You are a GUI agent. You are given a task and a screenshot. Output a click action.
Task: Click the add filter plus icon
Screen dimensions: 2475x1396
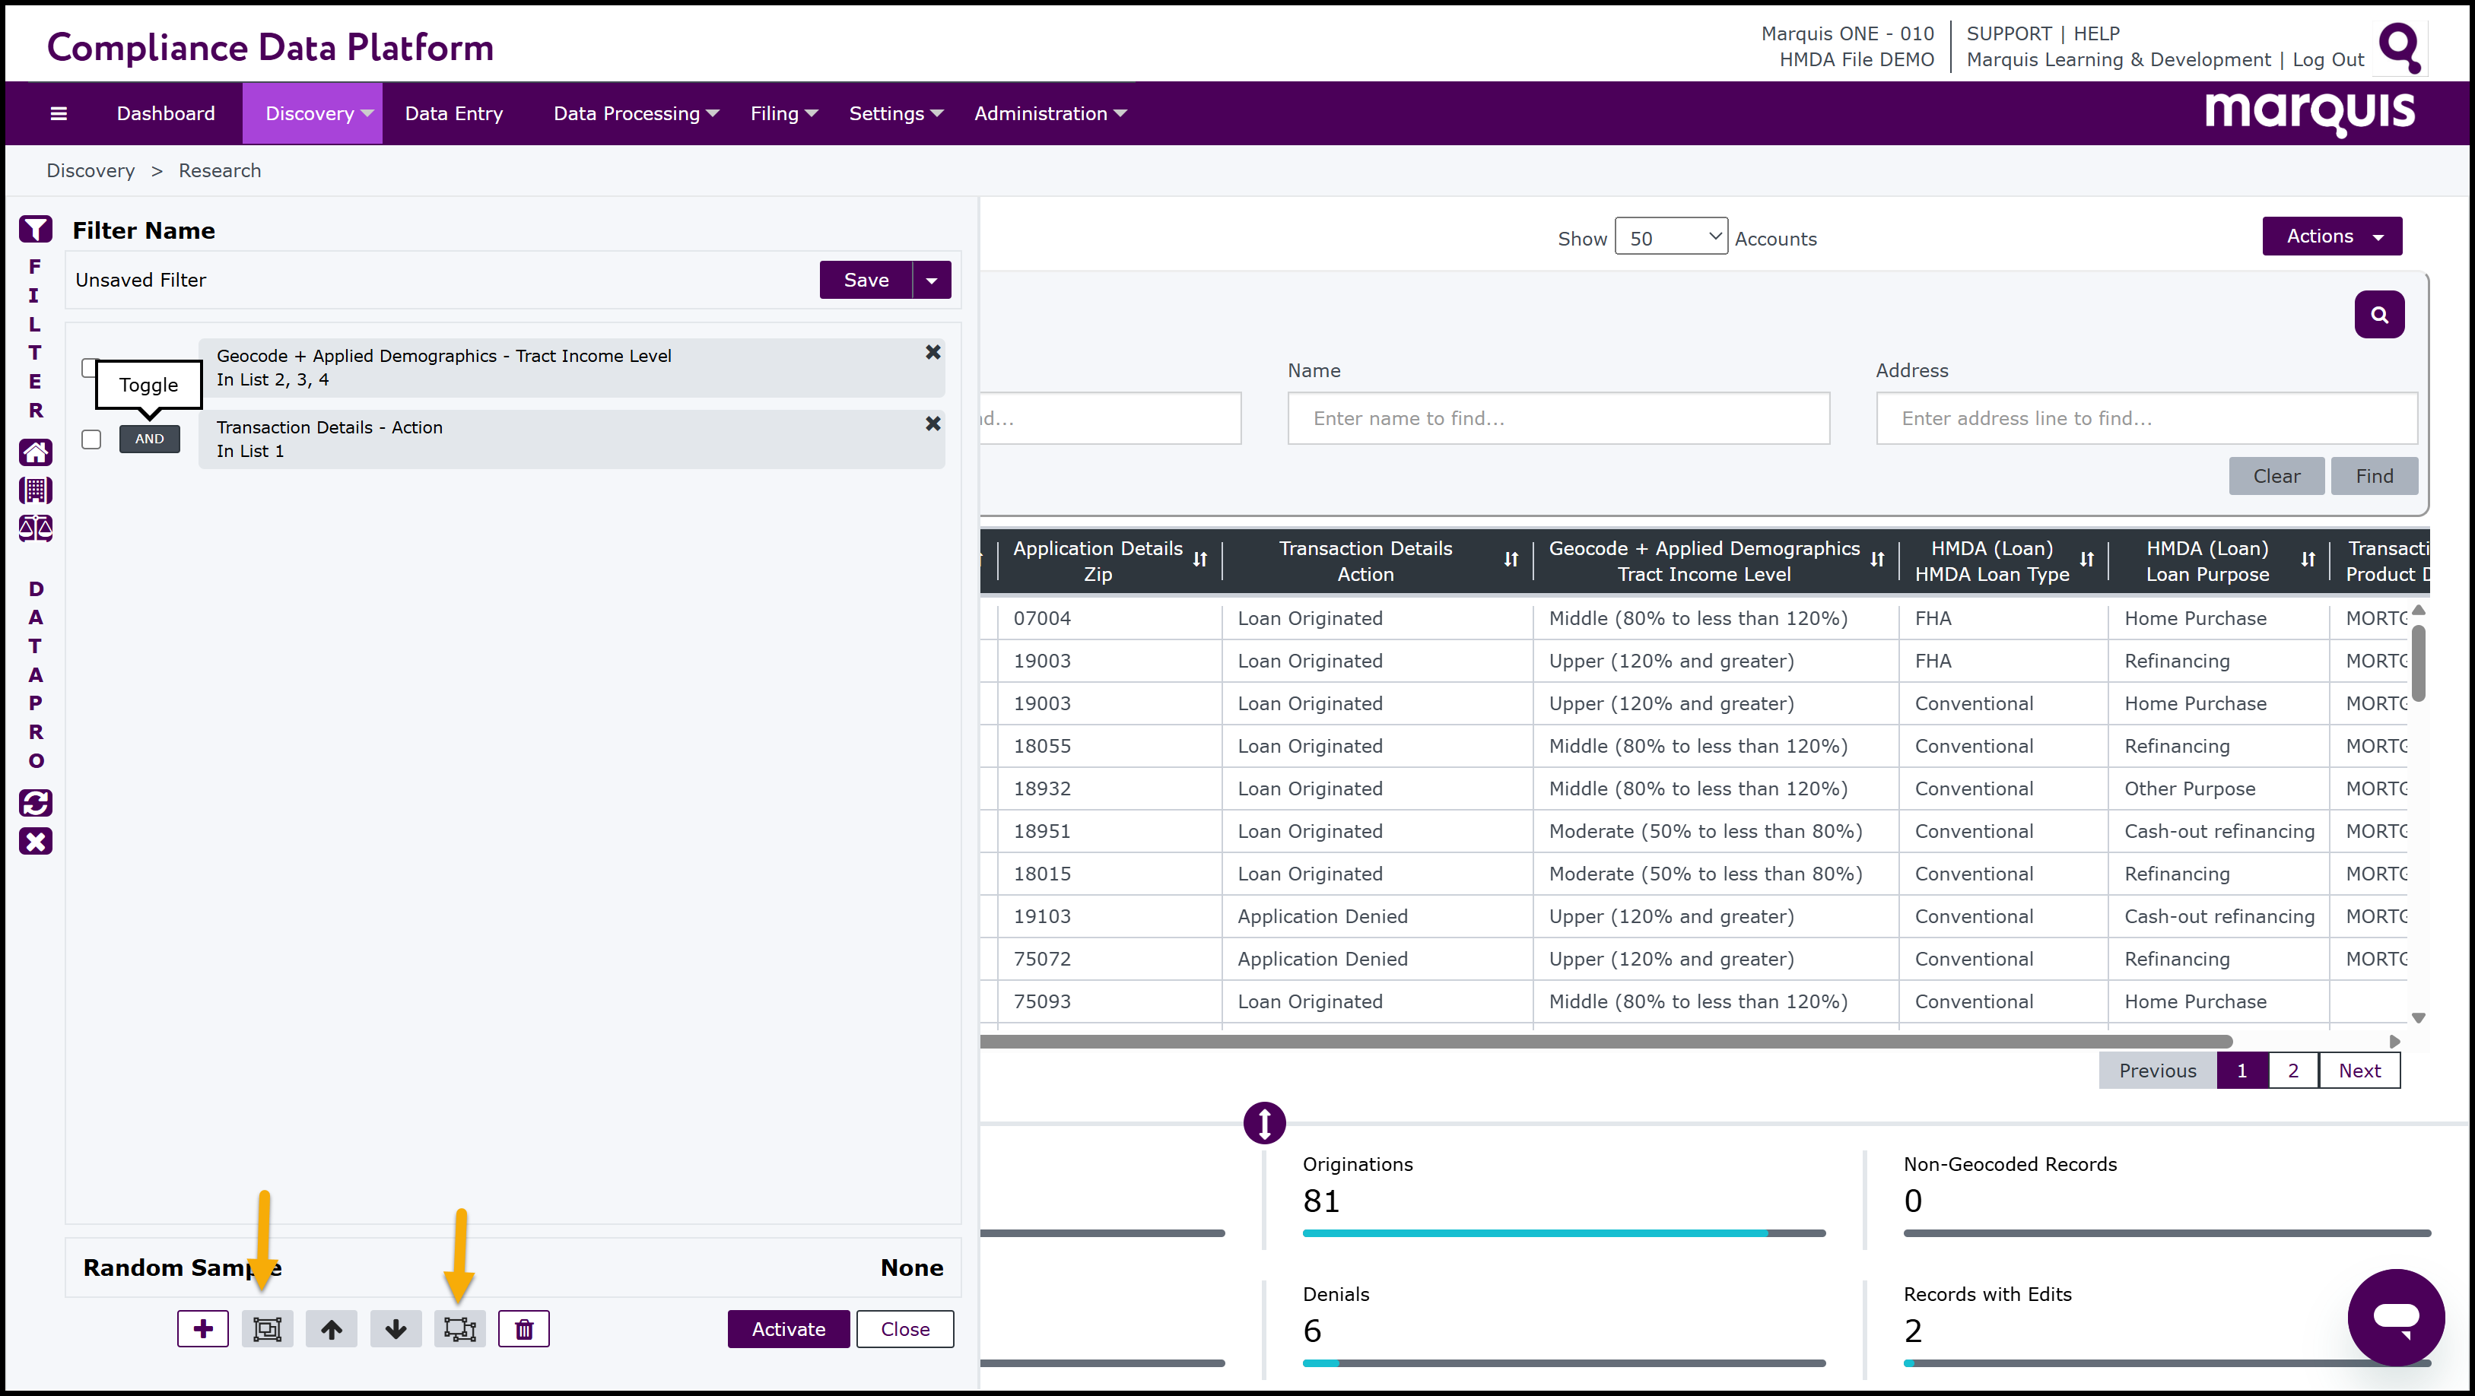203,1329
